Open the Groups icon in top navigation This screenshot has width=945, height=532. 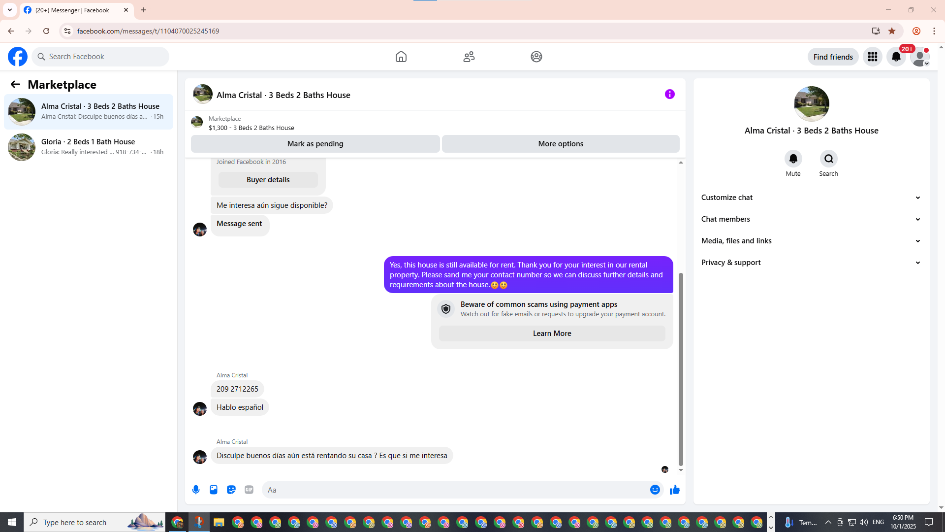coord(536,57)
